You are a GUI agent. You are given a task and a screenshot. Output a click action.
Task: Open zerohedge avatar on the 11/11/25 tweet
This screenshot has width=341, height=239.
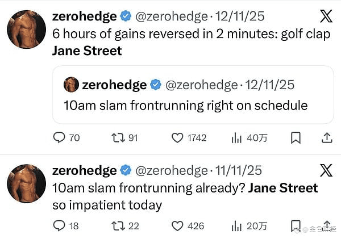pyautogui.click(x=27, y=183)
